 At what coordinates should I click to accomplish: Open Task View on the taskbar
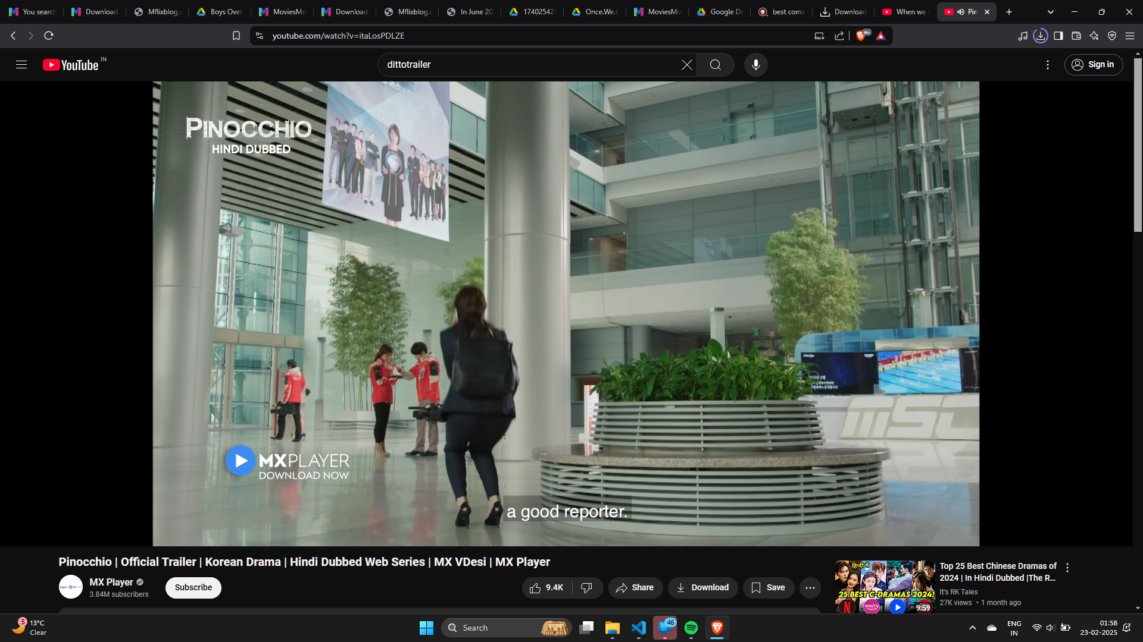pyautogui.click(x=586, y=628)
